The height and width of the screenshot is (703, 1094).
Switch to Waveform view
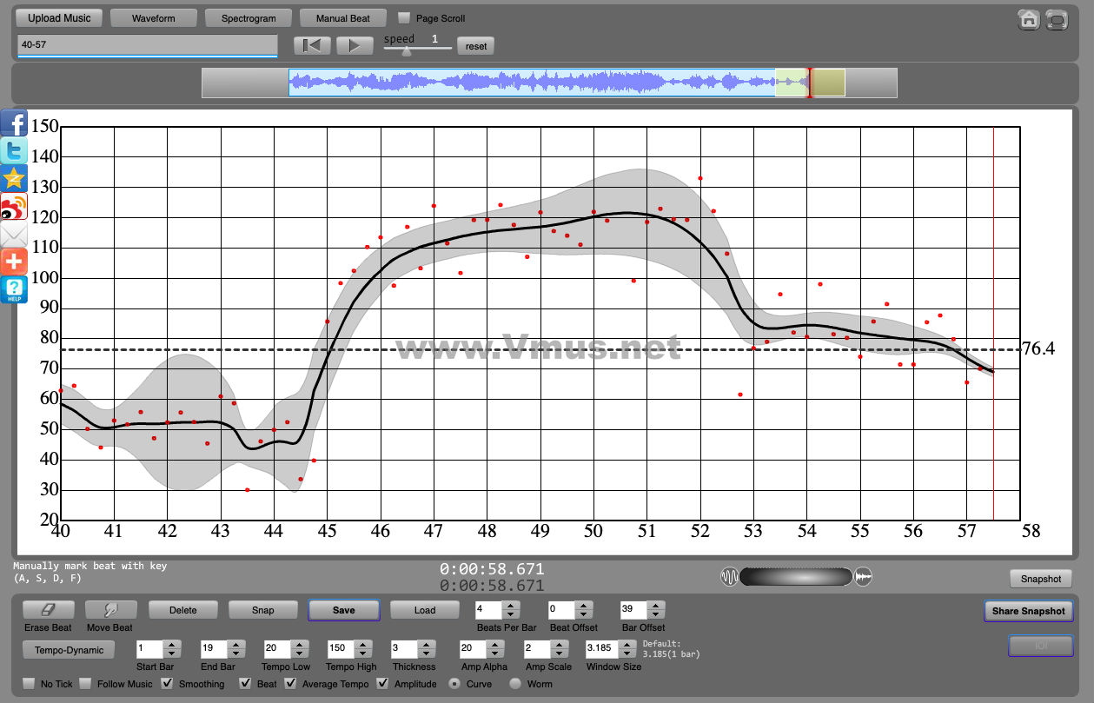154,18
